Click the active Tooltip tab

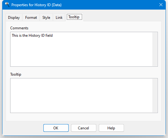click(x=74, y=17)
